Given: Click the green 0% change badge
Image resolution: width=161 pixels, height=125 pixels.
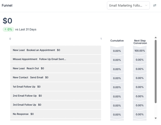Looking at the screenshot, I should click(x=8, y=29).
